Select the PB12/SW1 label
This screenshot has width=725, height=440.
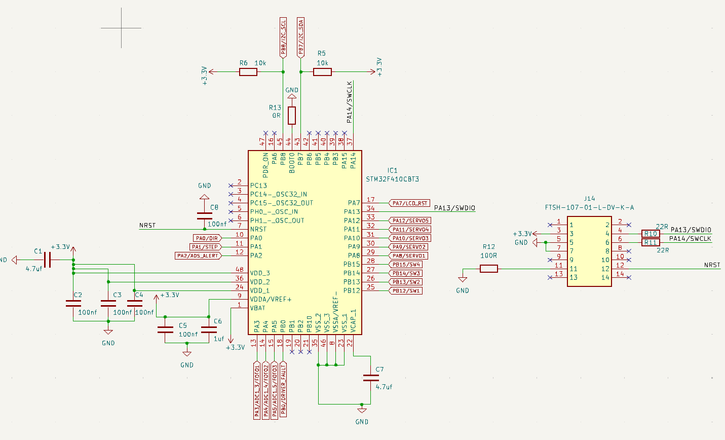tap(405, 290)
